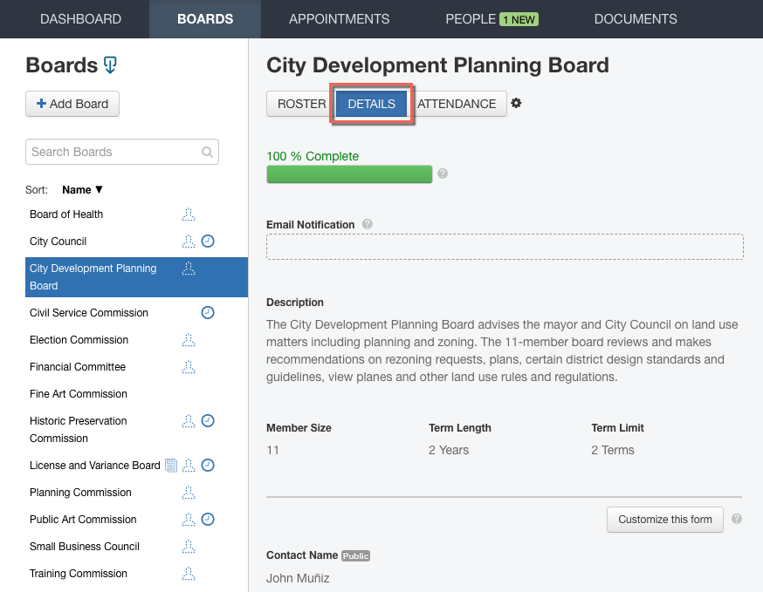Open the notes icon beside License and Variance Board
Viewport: 763px width, 592px height.
171,465
